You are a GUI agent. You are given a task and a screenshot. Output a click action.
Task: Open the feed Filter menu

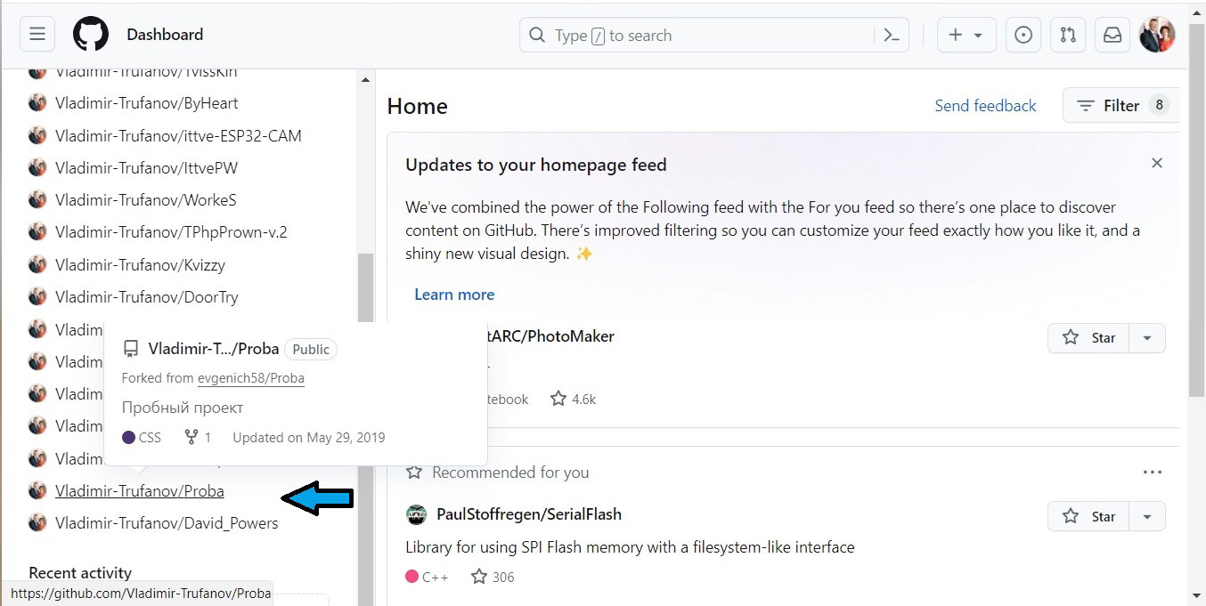pos(1120,106)
